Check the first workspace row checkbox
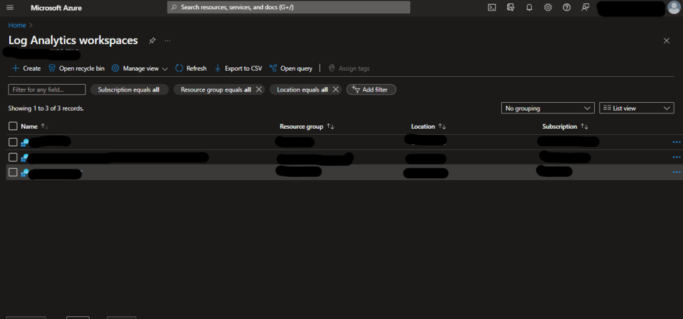 point(13,142)
